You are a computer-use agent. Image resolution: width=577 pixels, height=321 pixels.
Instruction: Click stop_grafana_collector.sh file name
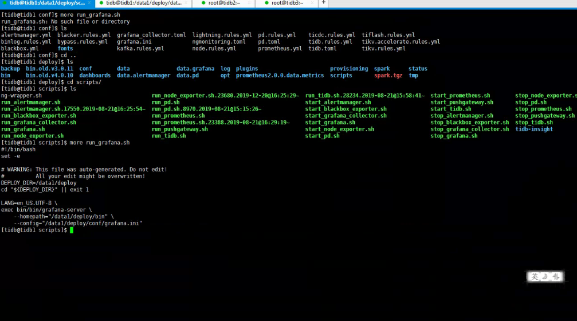point(469,129)
